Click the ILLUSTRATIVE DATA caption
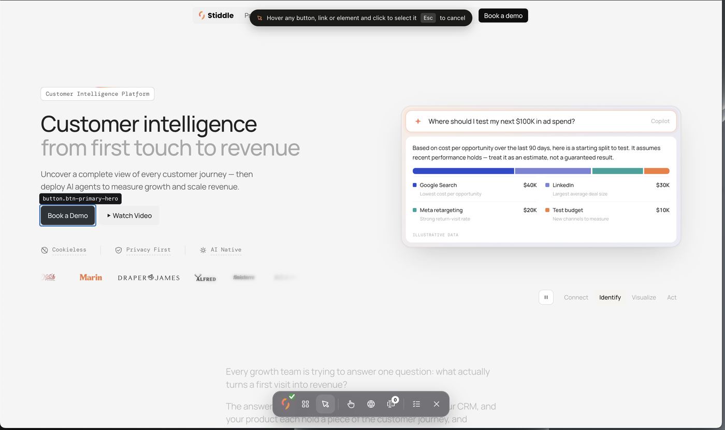This screenshot has height=430, width=725. pos(436,235)
